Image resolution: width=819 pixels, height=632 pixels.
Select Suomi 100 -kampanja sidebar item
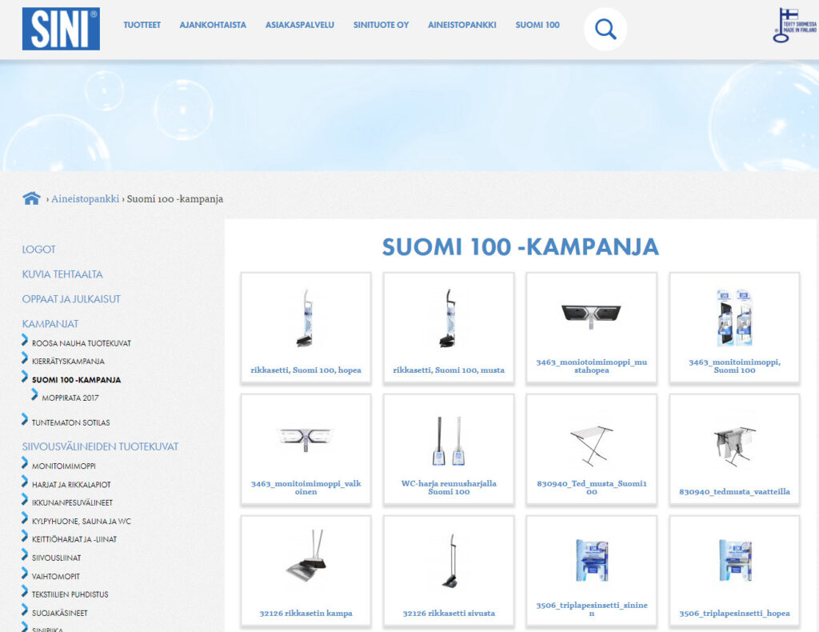[x=76, y=380]
